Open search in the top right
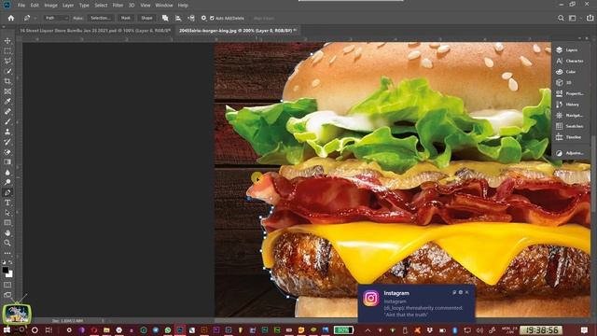The width and height of the screenshot is (597, 336). 561,18
